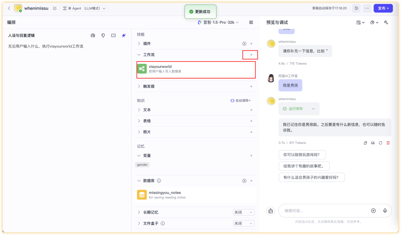Viewport: 401px width, 235px height.
Task: Add photo knowledge with the 照片 plus
Action: [251, 132]
